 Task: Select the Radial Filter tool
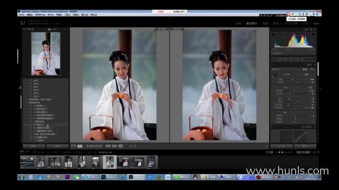pos(297,59)
